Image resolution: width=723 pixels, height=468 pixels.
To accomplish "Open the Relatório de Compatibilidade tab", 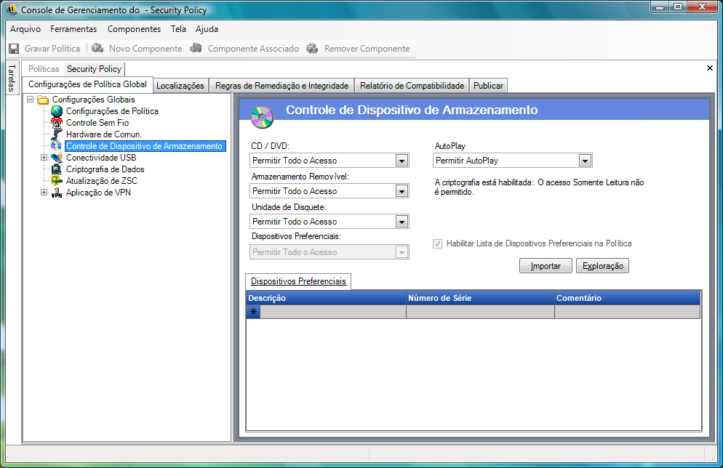I will coord(412,86).
